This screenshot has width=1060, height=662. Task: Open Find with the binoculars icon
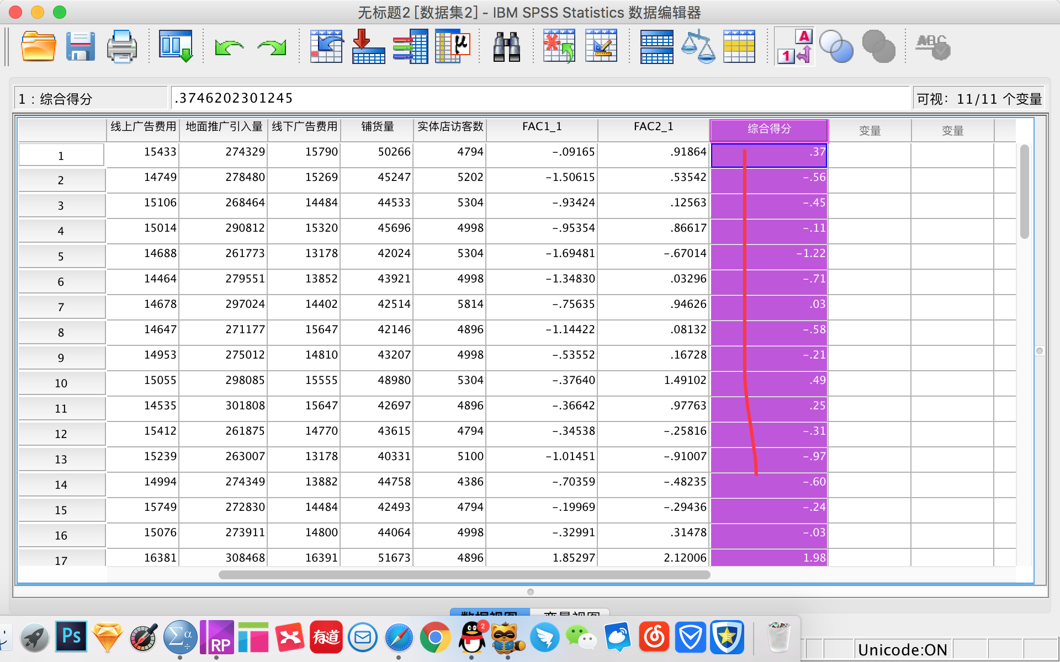point(506,47)
